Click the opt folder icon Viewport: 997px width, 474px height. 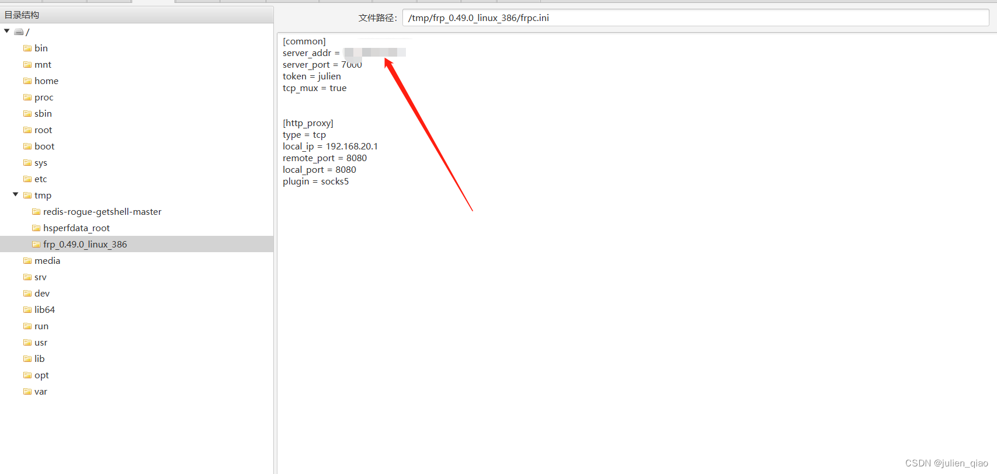point(27,375)
